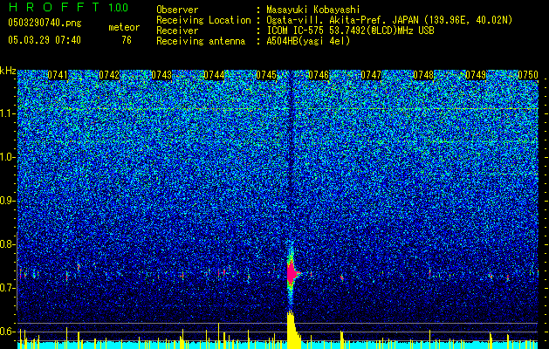
Task: Click the A504HB(yagi 4el) antenna text
Action: (308, 41)
